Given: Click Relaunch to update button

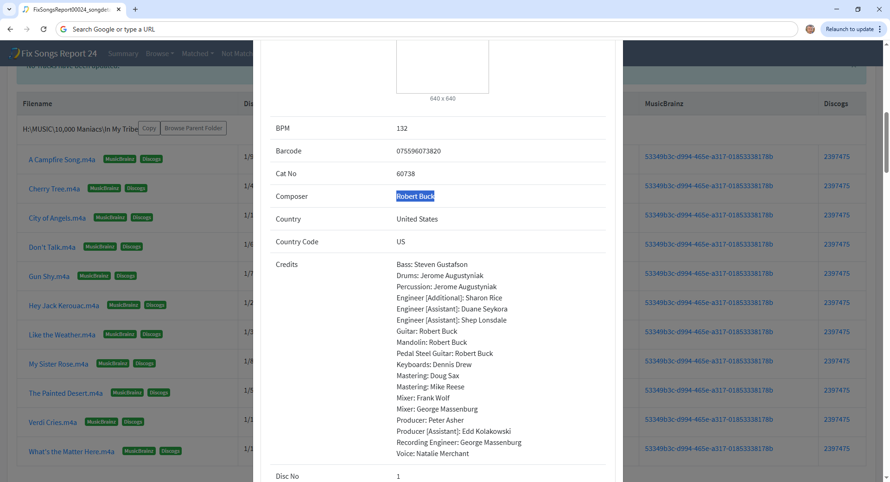Looking at the screenshot, I should point(849,29).
